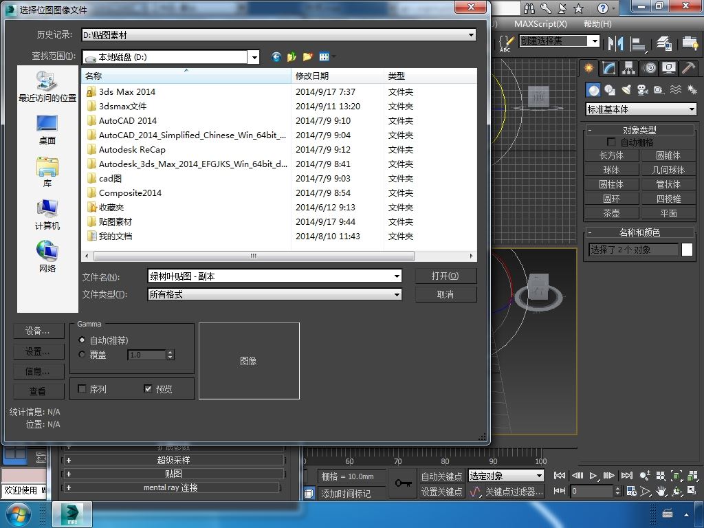Expand the History (历史记录) dropdown
This screenshot has width=704, height=528.
pos(471,35)
